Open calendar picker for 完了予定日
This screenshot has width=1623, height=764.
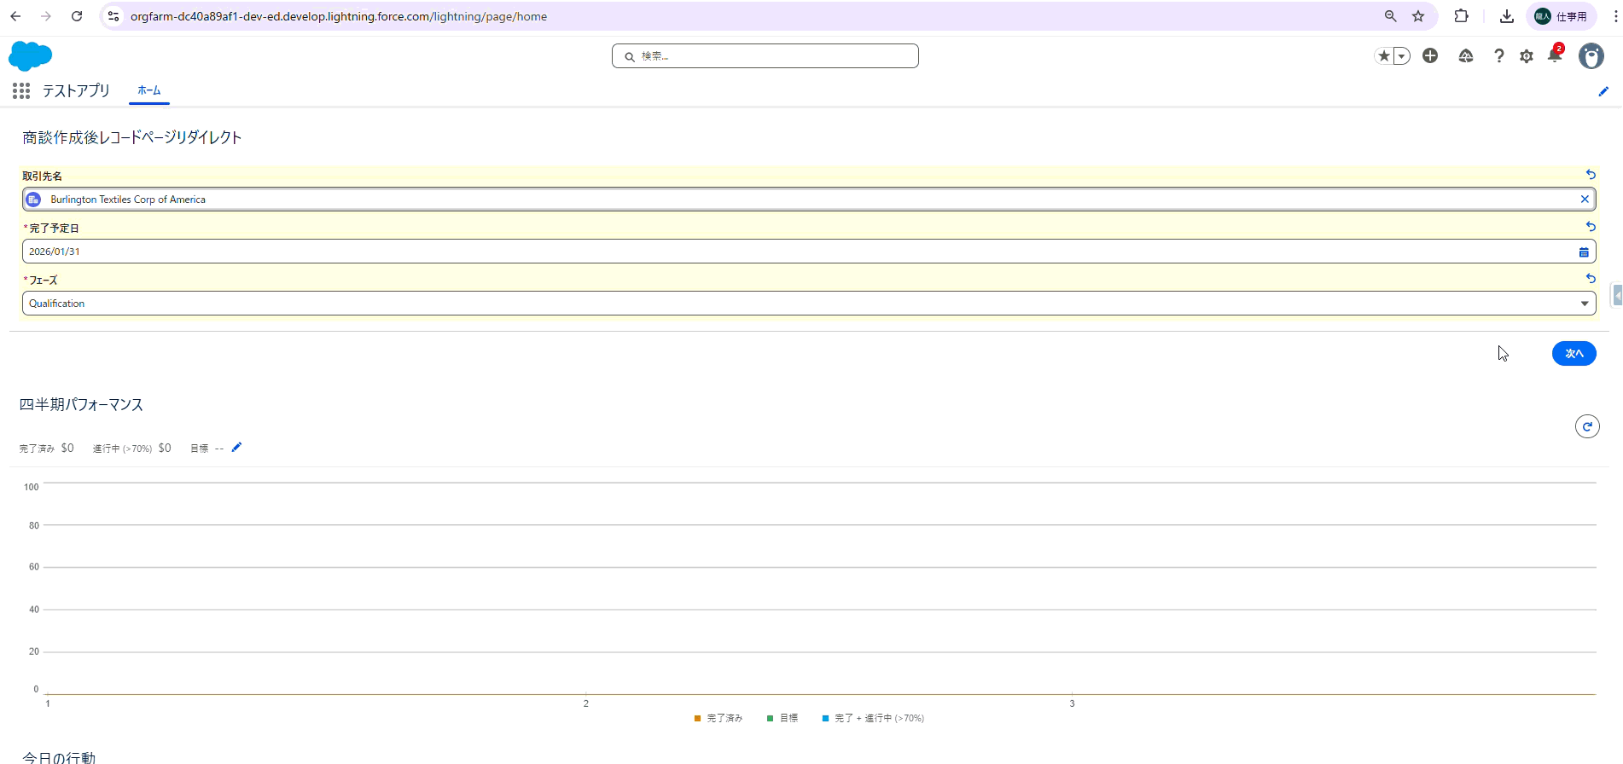[x=1584, y=252]
